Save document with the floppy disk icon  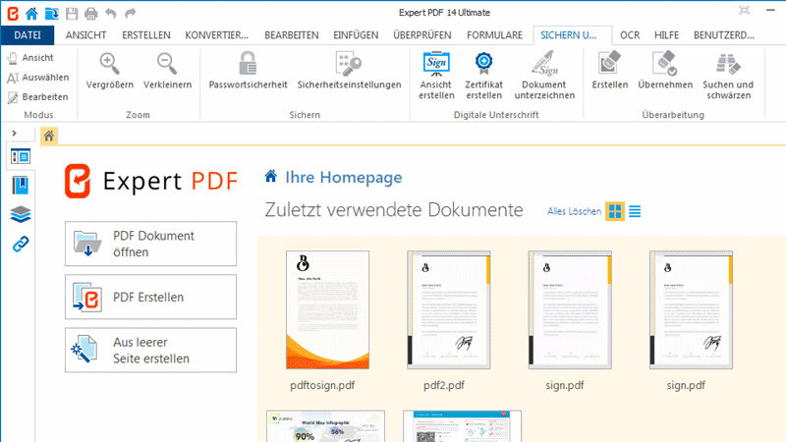pos(72,14)
